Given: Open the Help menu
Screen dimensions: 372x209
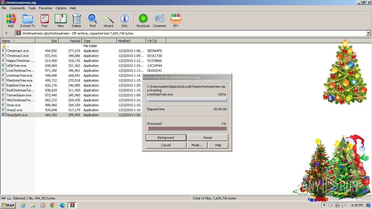Looking at the screenshot, I should click(73, 8).
